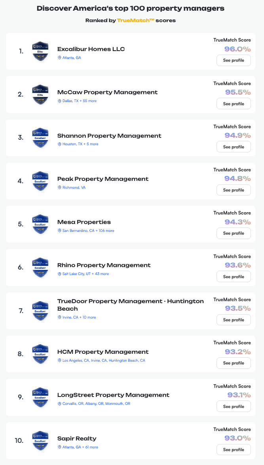
Task: Click the Excellent badge for Mesa Properties
Action: [x=40, y=224]
